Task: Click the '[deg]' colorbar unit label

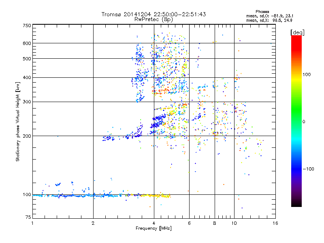Action: (297, 32)
